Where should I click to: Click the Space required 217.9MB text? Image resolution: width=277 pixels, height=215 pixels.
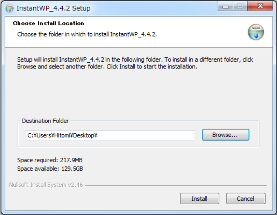(x=50, y=160)
